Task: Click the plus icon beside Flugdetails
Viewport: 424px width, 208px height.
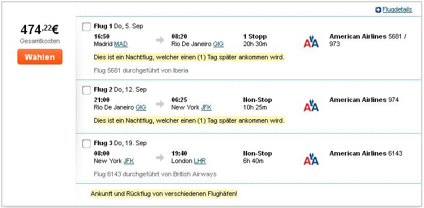Action: [x=378, y=10]
